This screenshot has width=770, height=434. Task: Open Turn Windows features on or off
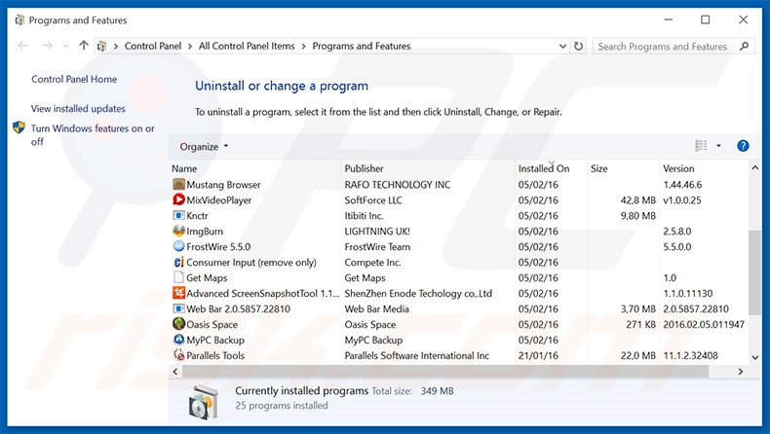pos(93,135)
